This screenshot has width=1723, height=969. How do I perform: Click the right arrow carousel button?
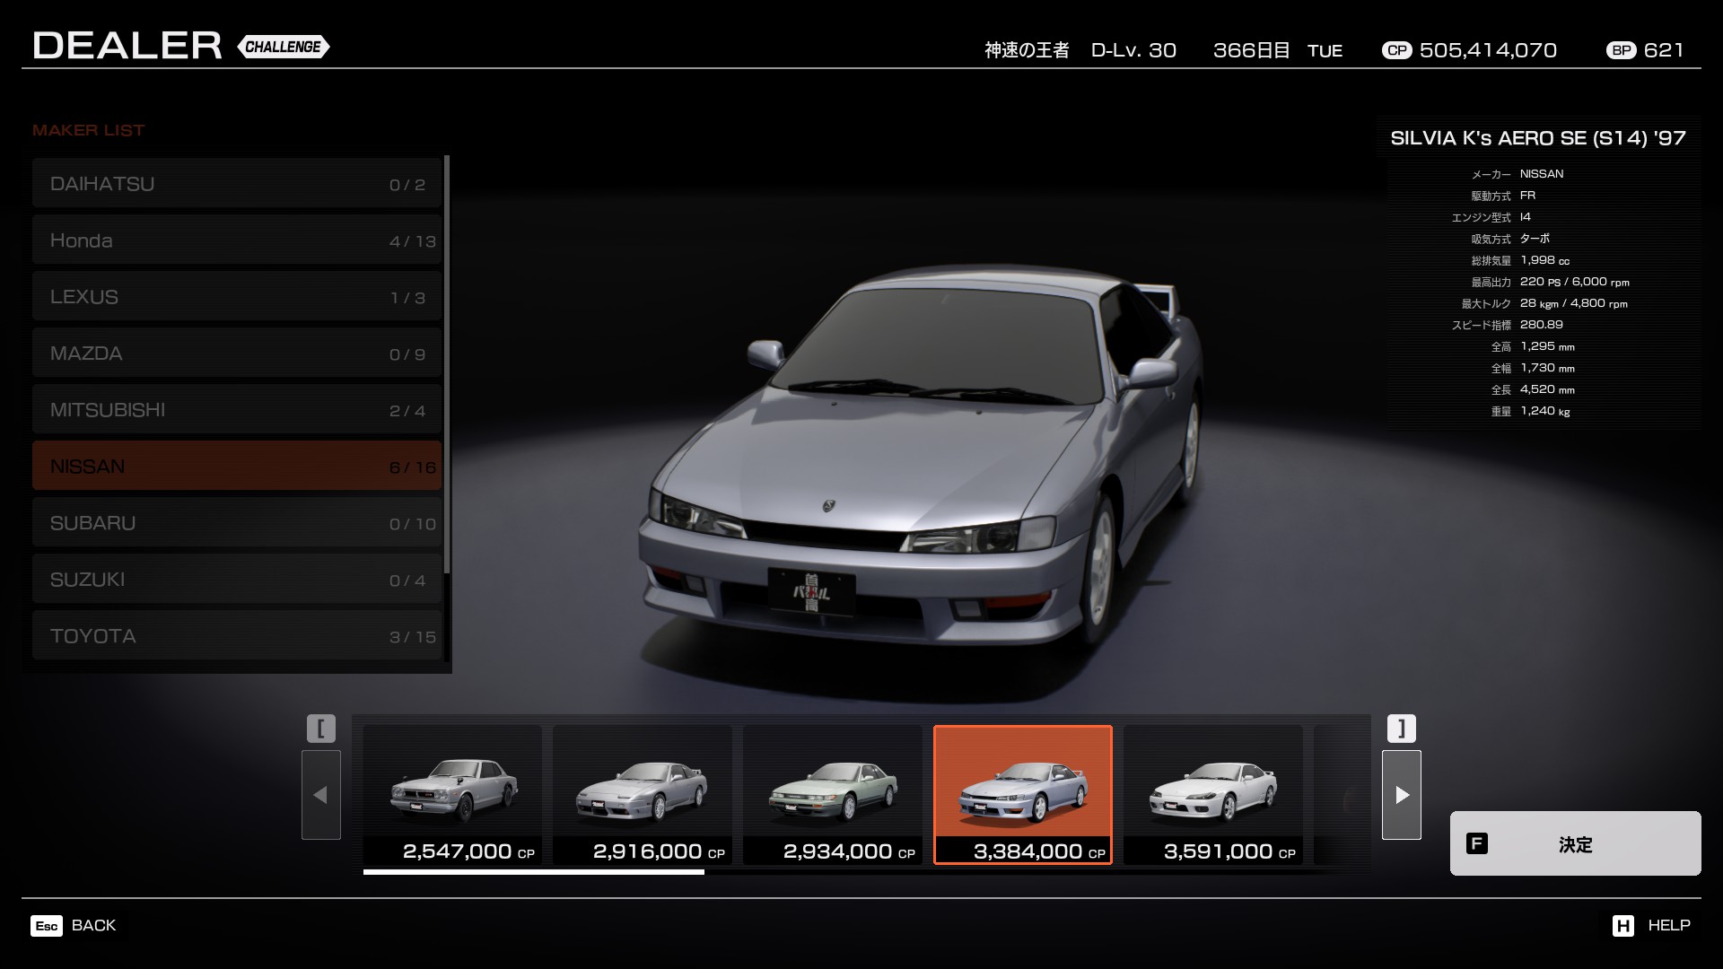click(1401, 795)
